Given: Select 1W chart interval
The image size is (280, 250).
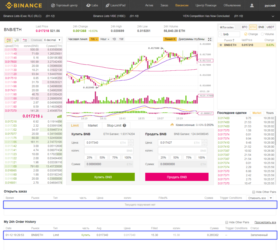Looking at the screenshot, I should tap(121, 39).
